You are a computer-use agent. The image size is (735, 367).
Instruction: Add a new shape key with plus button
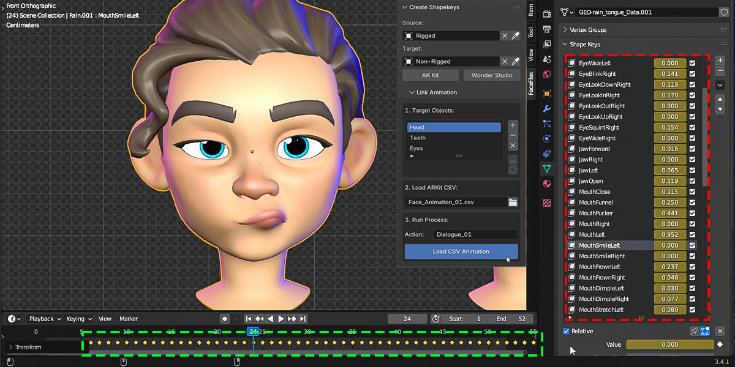[720, 60]
